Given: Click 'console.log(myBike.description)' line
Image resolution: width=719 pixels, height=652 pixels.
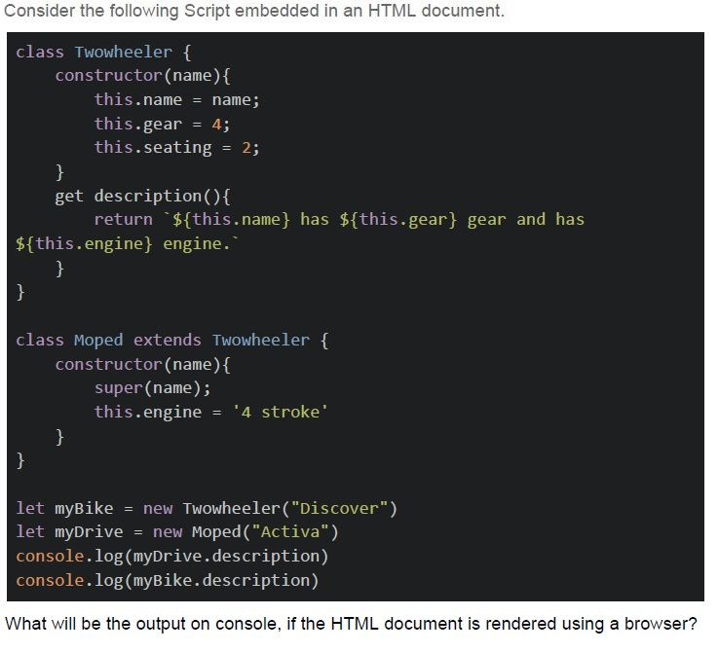Looking at the screenshot, I should (168, 581).
